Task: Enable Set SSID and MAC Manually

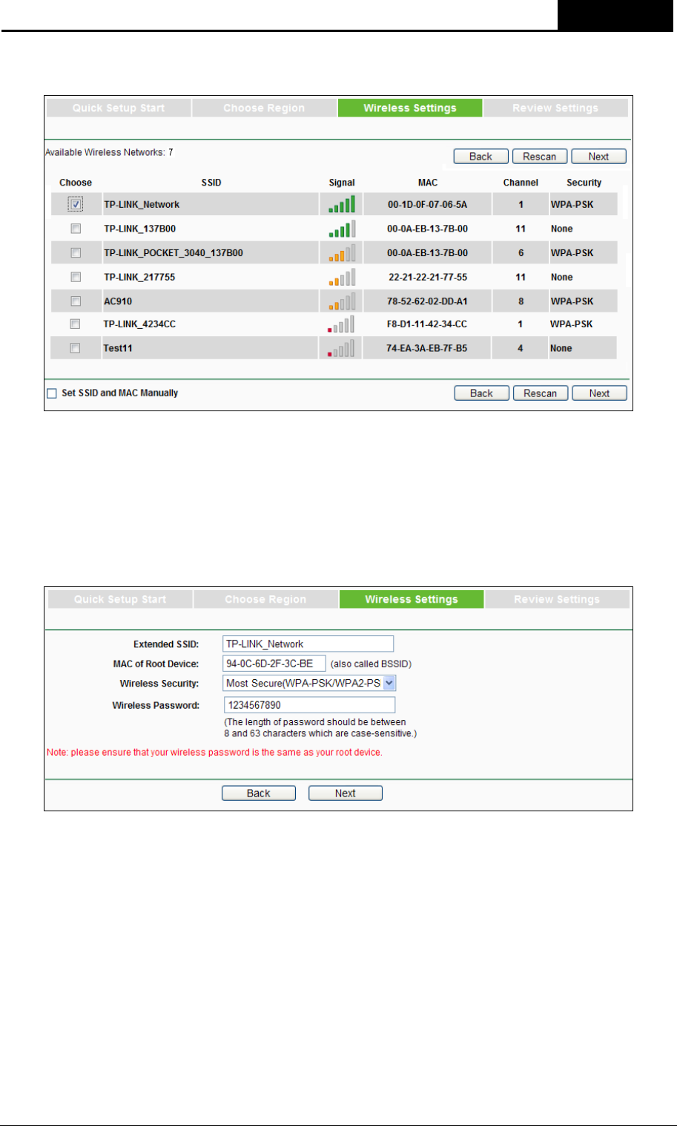Action: coord(52,393)
